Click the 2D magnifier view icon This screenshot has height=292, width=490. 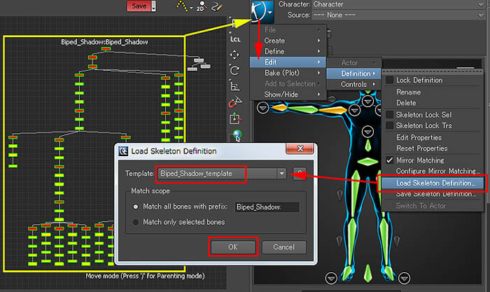(x=202, y=6)
